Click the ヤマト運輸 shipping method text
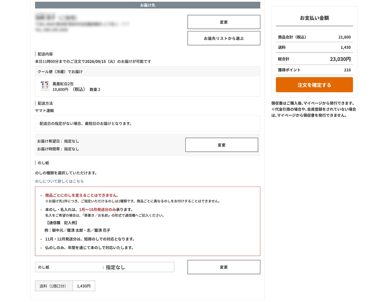This screenshot has height=302, width=388. 44,111
